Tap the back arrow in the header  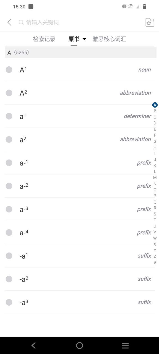click(9, 22)
